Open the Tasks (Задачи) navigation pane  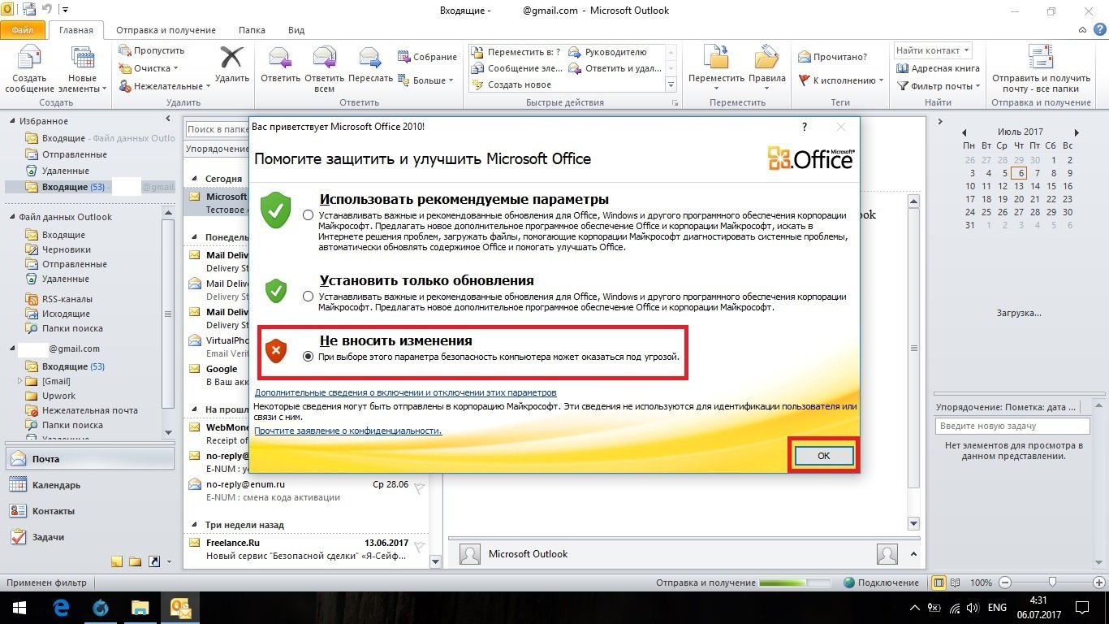point(90,537)
